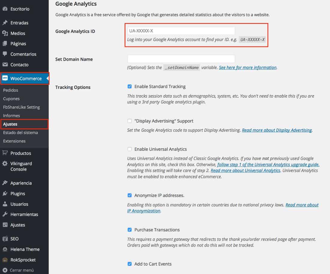330x274 pixels.
Task: Click the Usuarios person icon
Action: pos(5,204)
